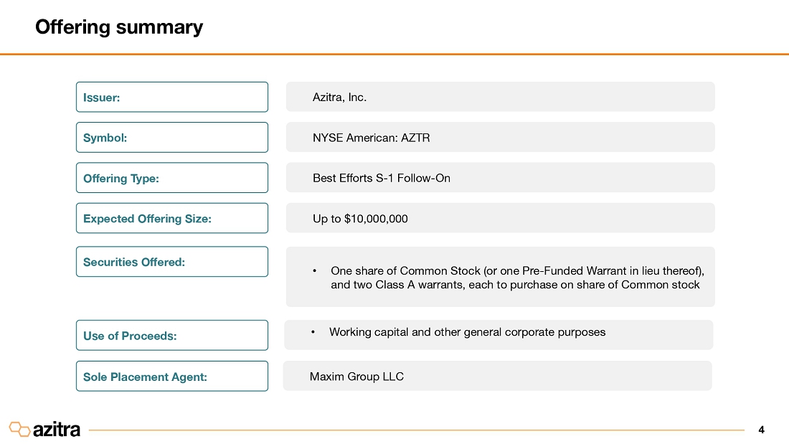Click the "Sole Placement Agent:" label box
Image resolution: width=789 pixels, height=444 pixels.
click(x=171, y=376)
